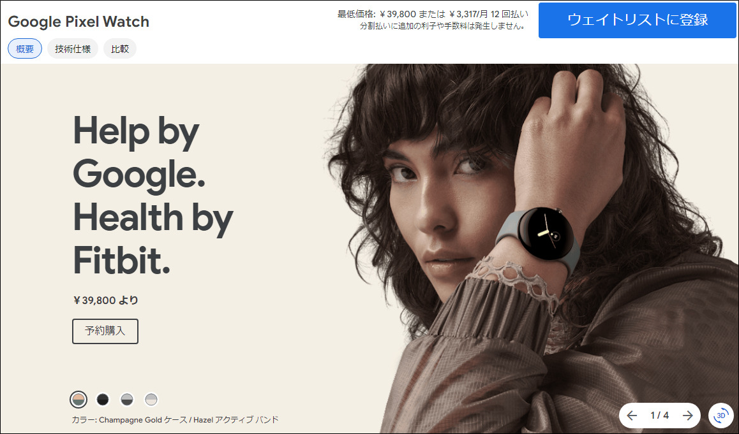Click the 1 / 4 slide counter
This screenshot has width=739, height=434.
click(659, 415)
